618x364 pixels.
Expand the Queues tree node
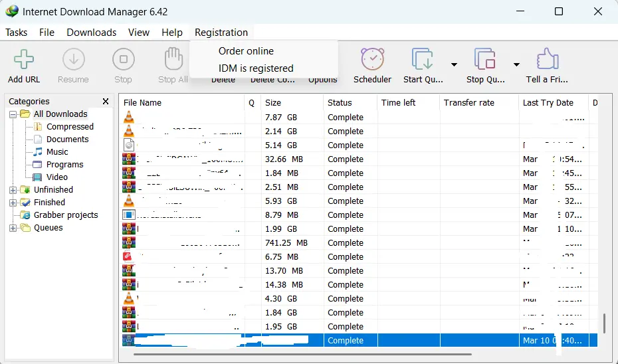13,228
